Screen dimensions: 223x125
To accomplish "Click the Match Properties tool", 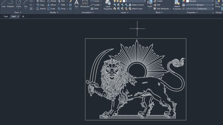I will 177,5.
